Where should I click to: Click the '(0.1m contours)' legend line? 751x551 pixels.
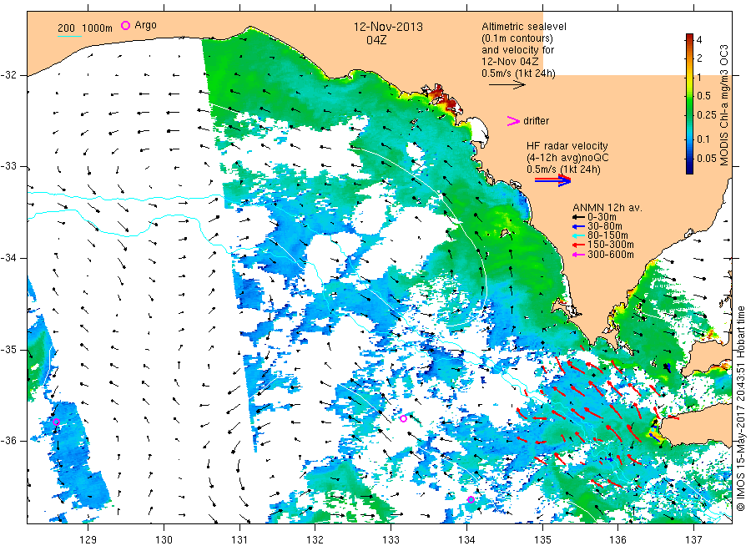(517, 38)
